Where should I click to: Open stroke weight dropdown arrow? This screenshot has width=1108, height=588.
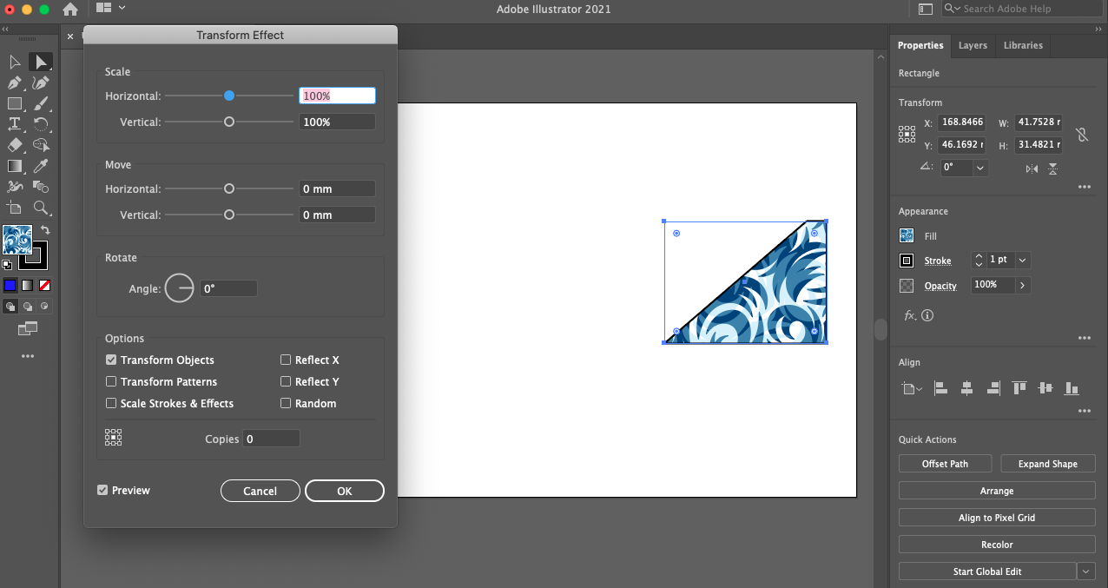click(1022, 260)
